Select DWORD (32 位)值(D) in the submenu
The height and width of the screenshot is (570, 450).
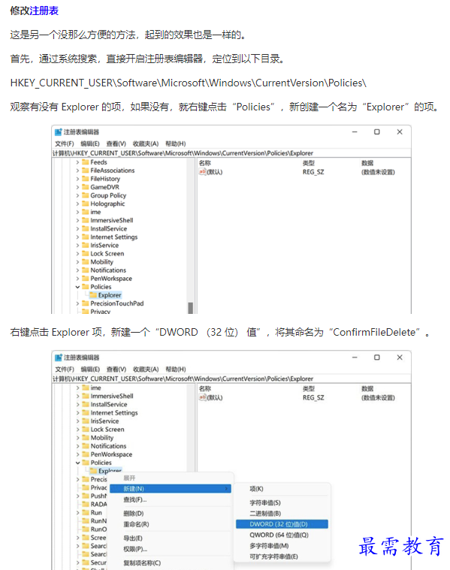point(282,524)
